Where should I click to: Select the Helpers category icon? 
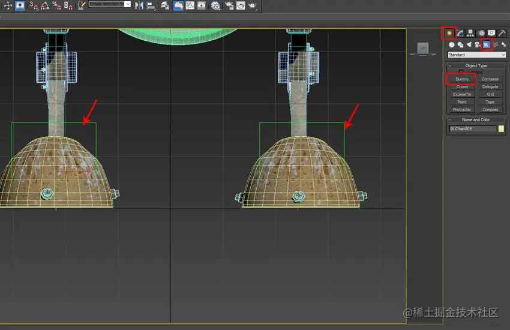pyautogui.click(x=486, y=44)
